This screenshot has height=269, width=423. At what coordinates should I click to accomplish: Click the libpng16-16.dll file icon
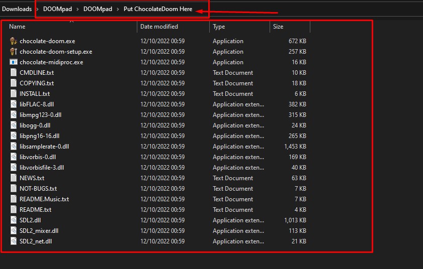(x=13, y=136)
